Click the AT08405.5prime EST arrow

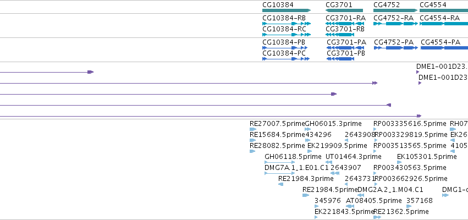[350, 206]
